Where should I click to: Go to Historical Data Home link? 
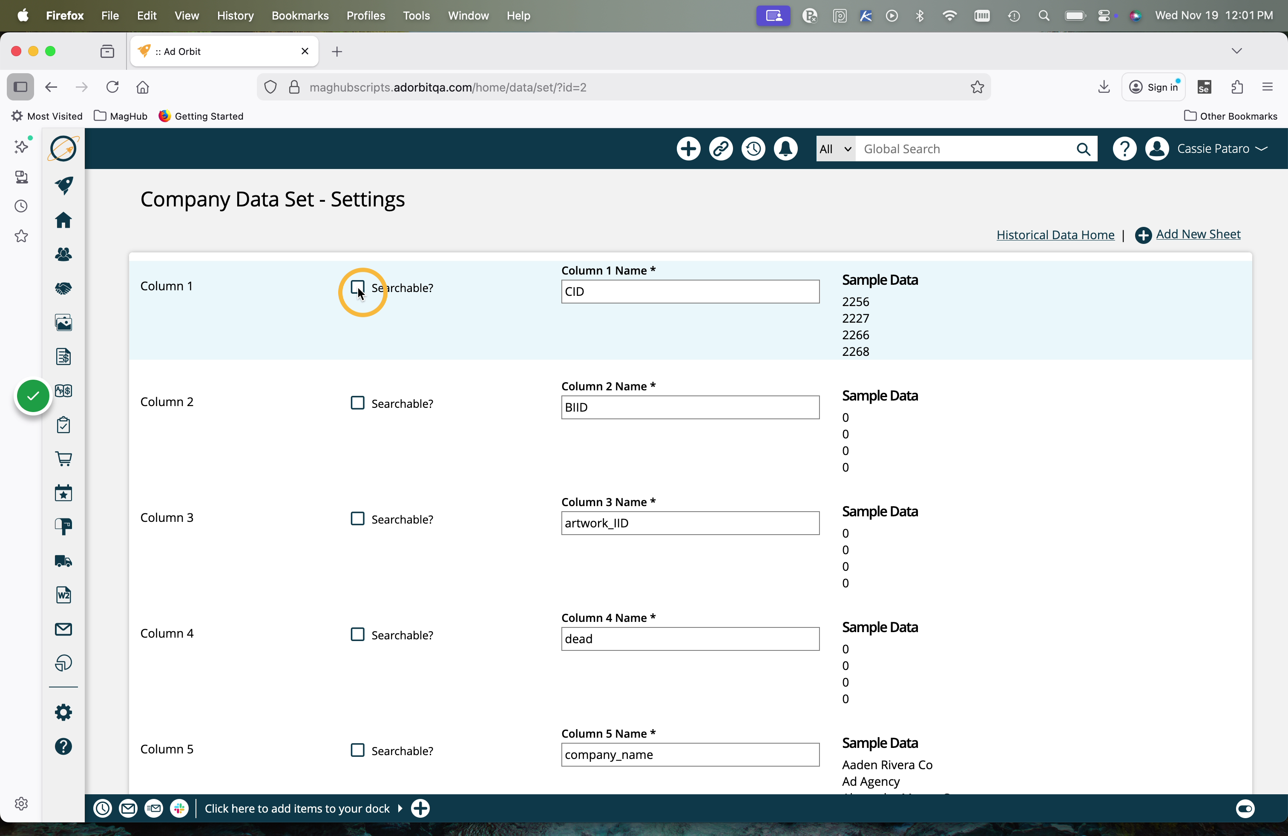1055,235
